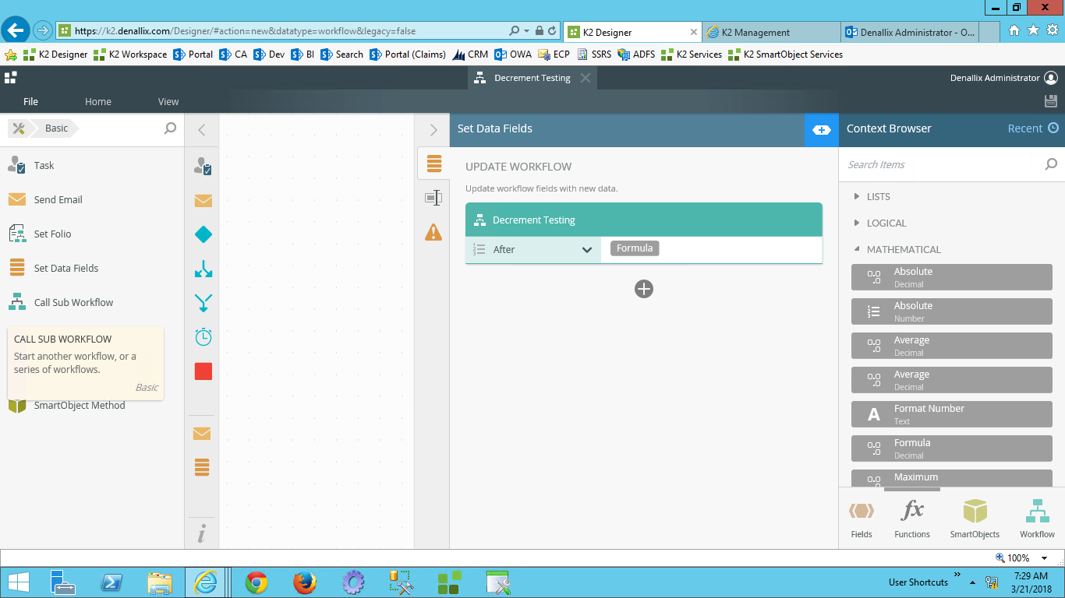The width and height of the screenshot is (1065, 598).
Task: Switch to the Functions tab
Action: (912, 519)
